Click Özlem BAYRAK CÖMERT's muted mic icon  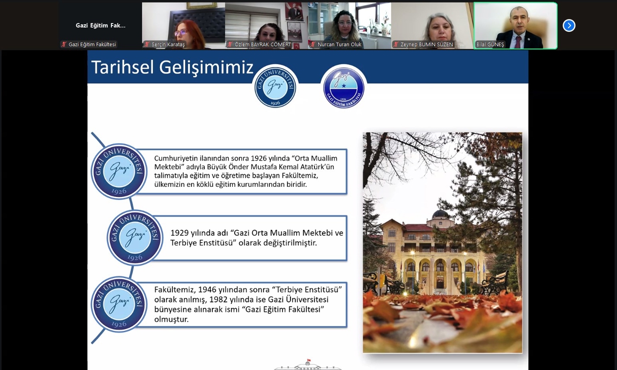pos(230,45)
